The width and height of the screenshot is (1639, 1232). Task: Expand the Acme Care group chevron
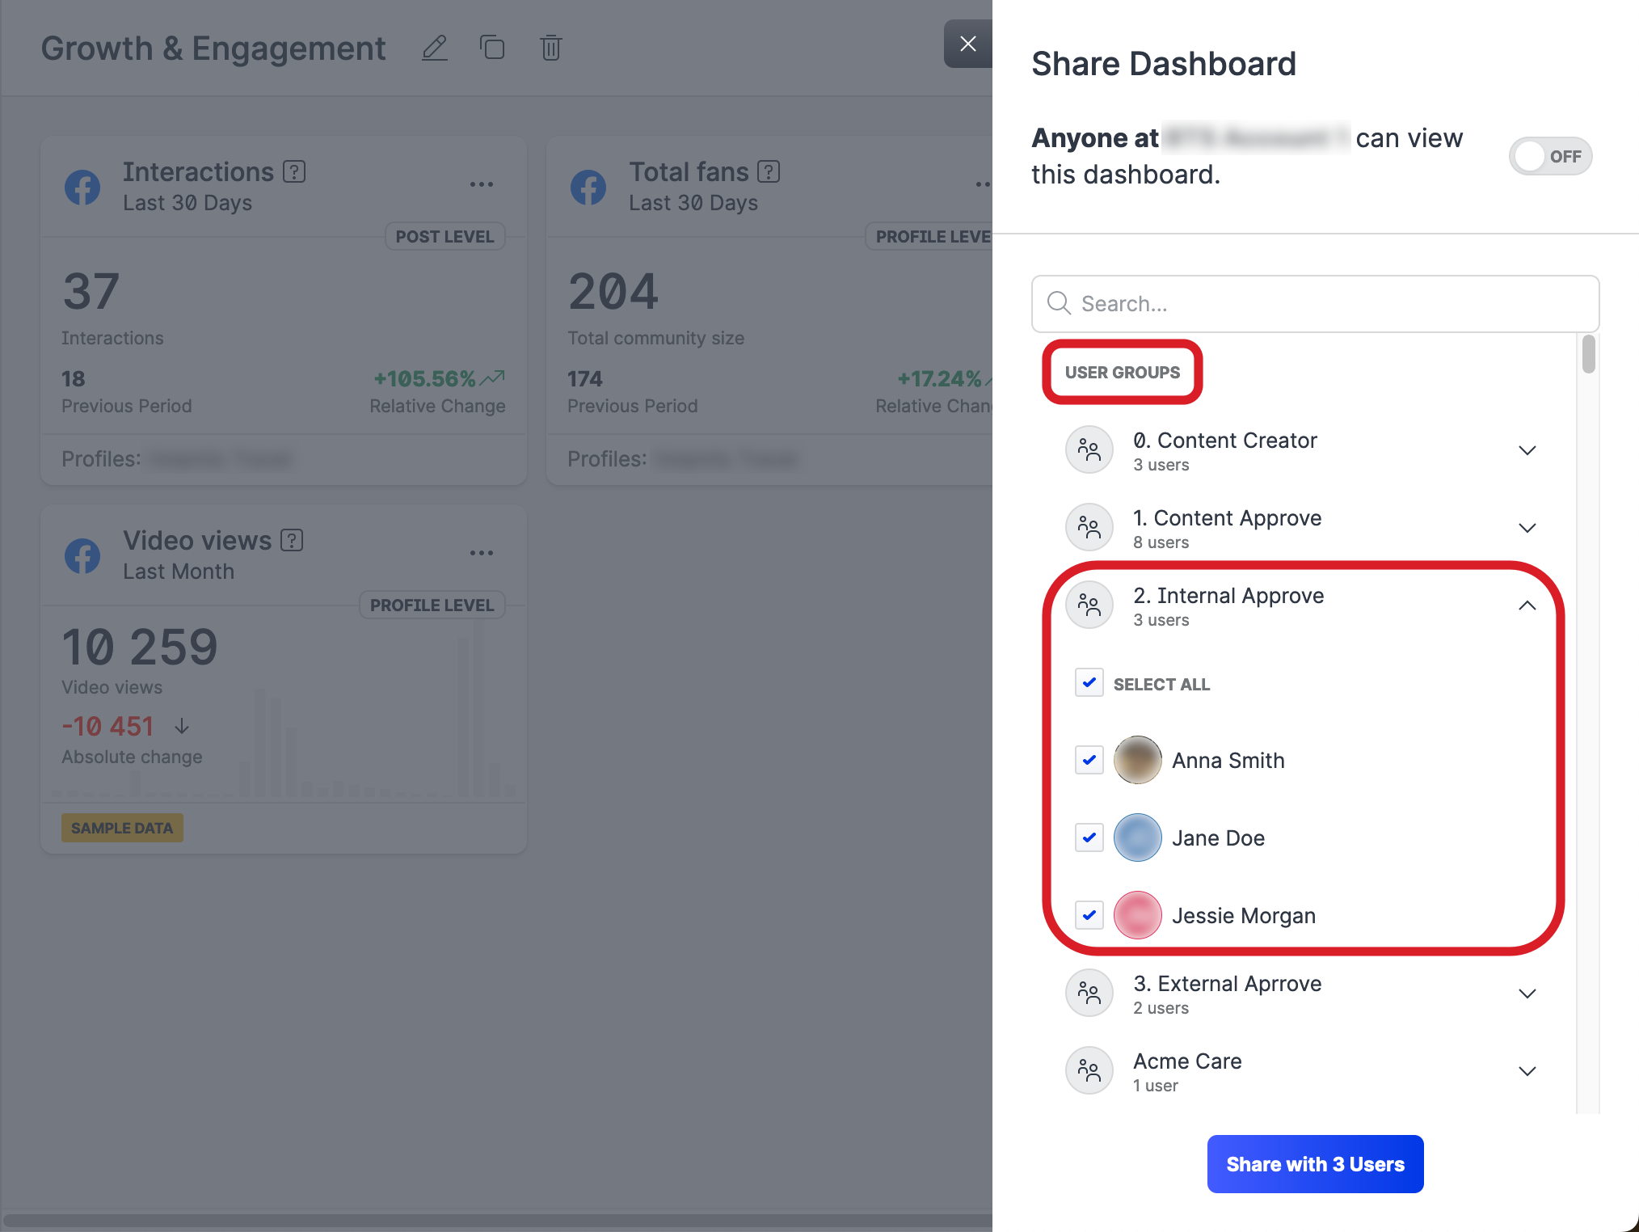(x=1527, y=1072)
